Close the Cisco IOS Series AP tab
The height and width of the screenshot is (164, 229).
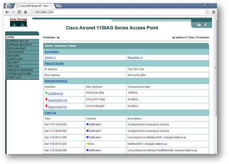coord(52,6)
